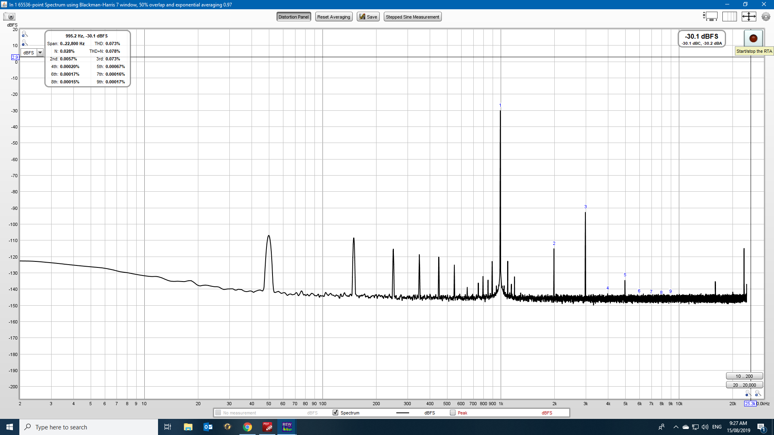The height and width of the screenshot is (435, 774).
Task: Switch to the REW taskbar app
Action: click(x=287, y=427)
